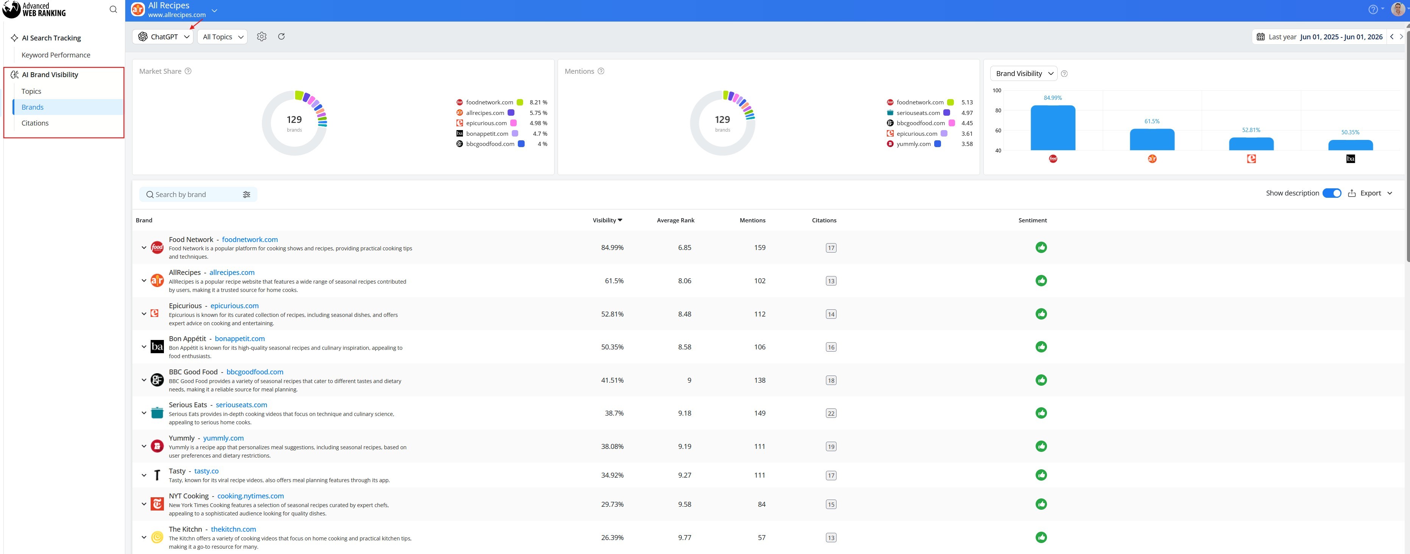Open thekitchn.com link
The image size is (1410, 554).
[x=233, y=529]
